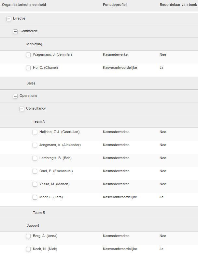
Task: Select Koch, N. (Nick) checkbox
Action: [28, 249]
